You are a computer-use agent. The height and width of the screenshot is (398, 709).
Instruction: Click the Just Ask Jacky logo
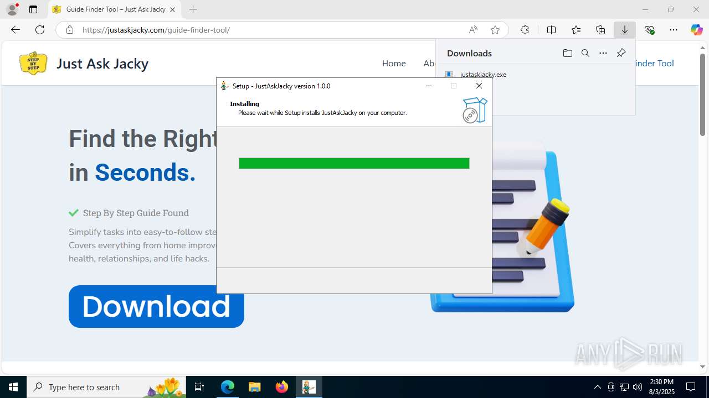tap(33, 63)
